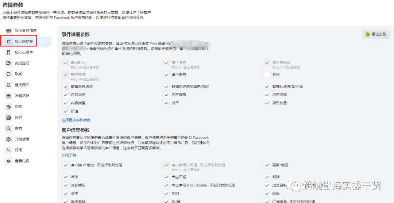Screen dimensions: 394x203
Task: Click the 客户信息参数 heading
Action: (76, 130)
